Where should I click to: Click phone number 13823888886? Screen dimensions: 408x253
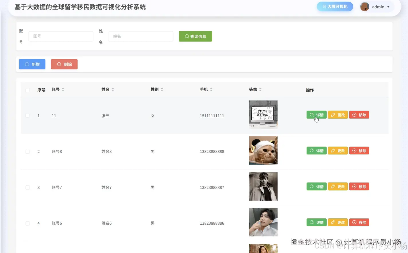point(212,223)
